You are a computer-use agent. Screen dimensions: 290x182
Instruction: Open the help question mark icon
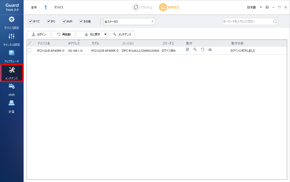point(267,7)
